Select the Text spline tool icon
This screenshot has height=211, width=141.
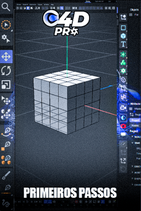tap(123, 44)
